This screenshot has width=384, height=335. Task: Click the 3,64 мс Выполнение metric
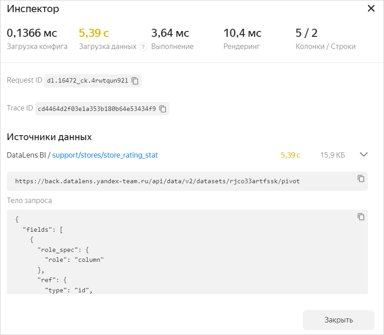[170, 33]
